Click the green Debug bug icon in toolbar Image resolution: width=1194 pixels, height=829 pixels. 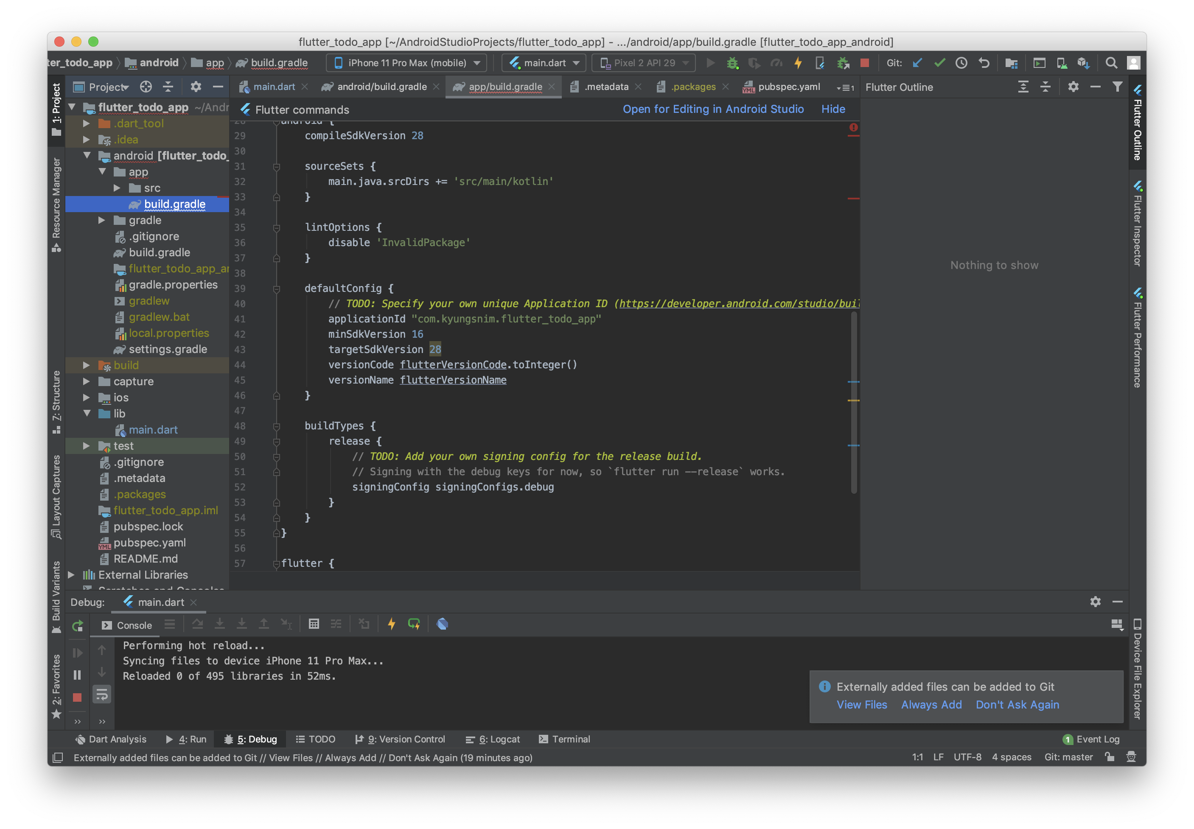(x=732, y=63)
